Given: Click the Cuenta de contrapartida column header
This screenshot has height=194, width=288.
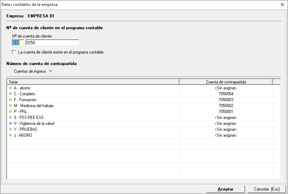Looking at the screenshot, I should click(226, 82).
